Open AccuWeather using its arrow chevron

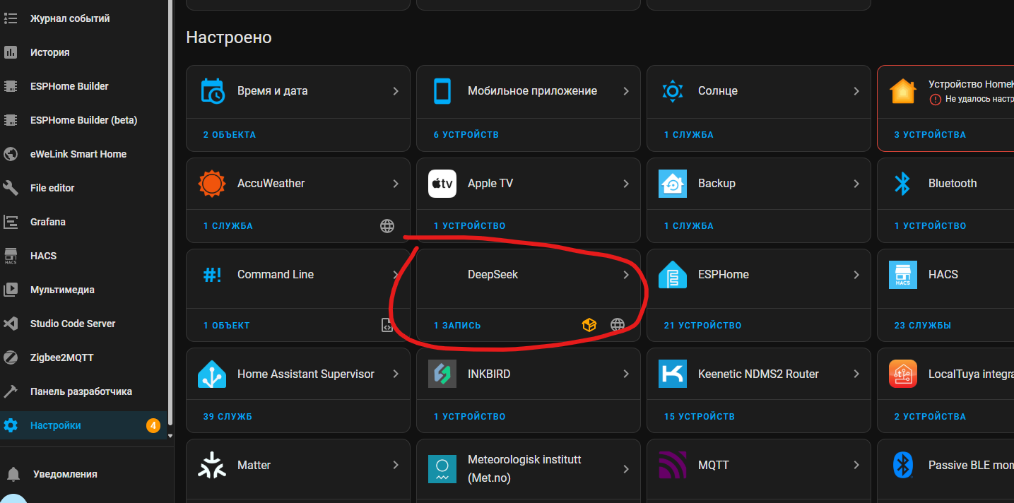pos(396,184)
